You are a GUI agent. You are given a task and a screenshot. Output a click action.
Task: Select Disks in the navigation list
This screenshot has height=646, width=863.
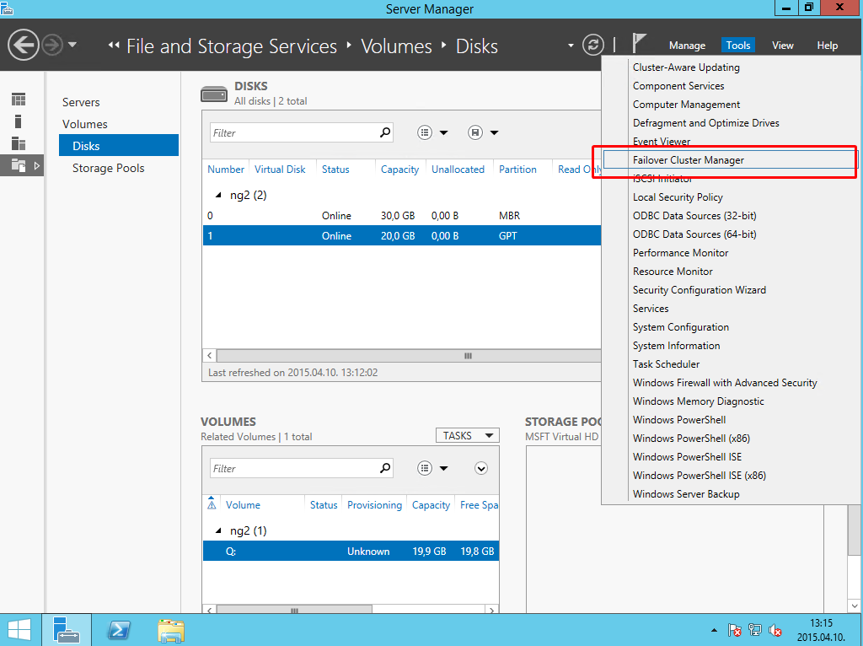point(119,145)
